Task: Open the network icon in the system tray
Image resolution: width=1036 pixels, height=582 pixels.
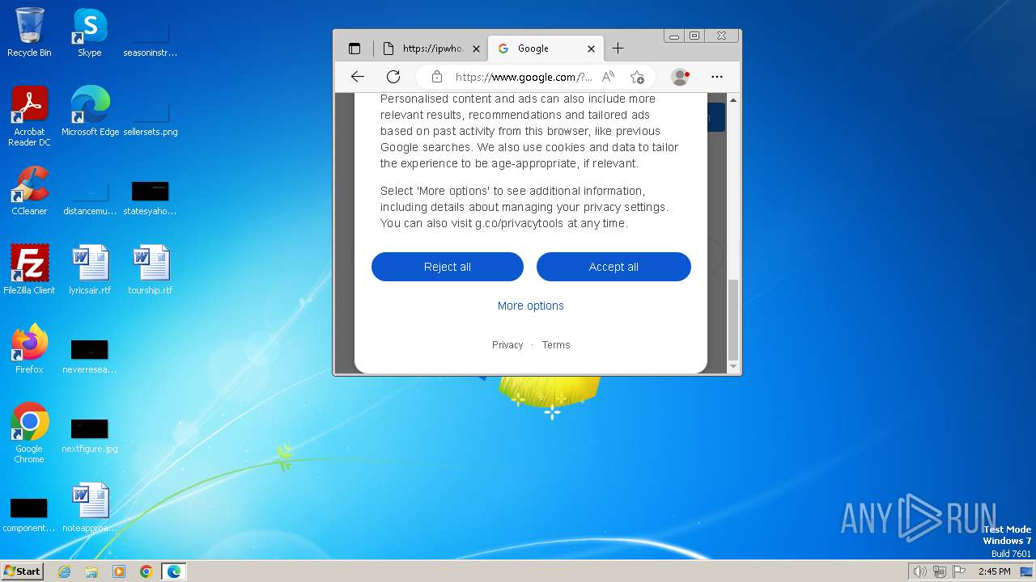Action: (940, 571)
